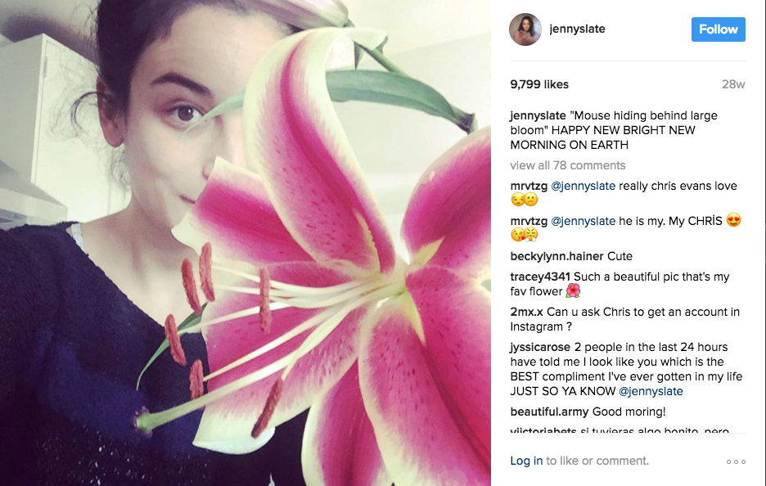
Task: Click @jennyslate mention in 'really chris evans love' comment
Action: pyautogui.click(x=583, y=186)
